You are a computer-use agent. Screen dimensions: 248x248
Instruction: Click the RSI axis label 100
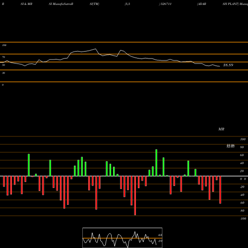click(x=4, y=45)
